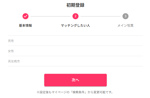Select the 男性 option
The image size is (150, 98).
coord(75,41)
